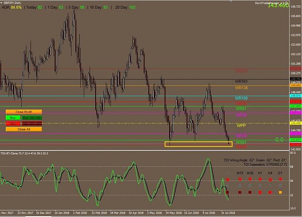This screenshot has height=217, width=302.
Task: Click the dark red square under M15
Action: click(x=240, y=192)
